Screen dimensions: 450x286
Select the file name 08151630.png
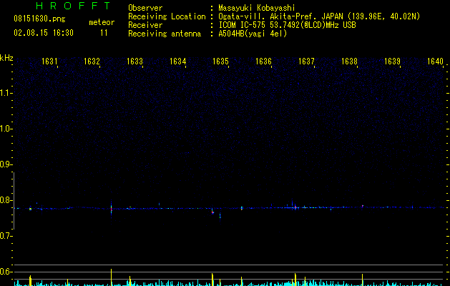pyautogui.click(x=39, y=19)
